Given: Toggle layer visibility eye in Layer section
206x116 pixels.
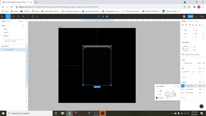Looking at the screenshot, I should (203, 63).
